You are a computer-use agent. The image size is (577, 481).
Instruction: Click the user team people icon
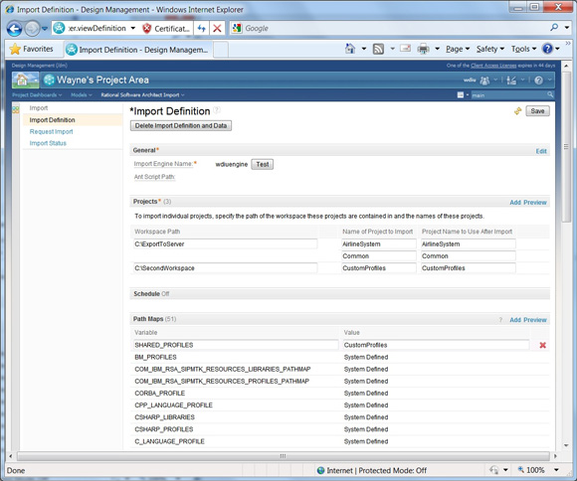pyautogui.click(x=485, y=80)
